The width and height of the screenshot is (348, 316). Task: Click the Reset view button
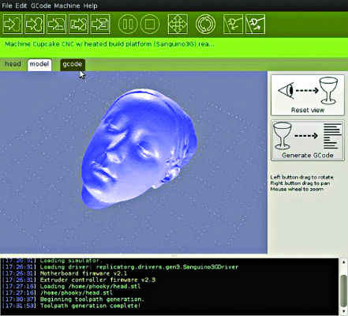(308, 95)
